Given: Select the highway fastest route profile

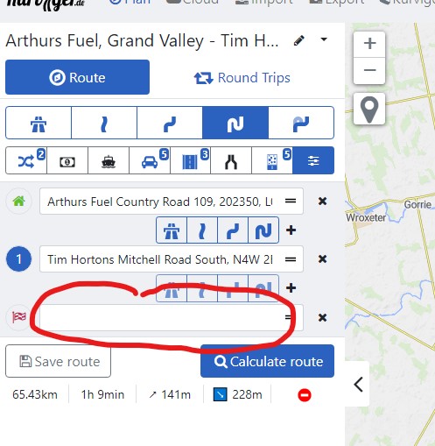Looking at the screenshot, I should 39,123.
